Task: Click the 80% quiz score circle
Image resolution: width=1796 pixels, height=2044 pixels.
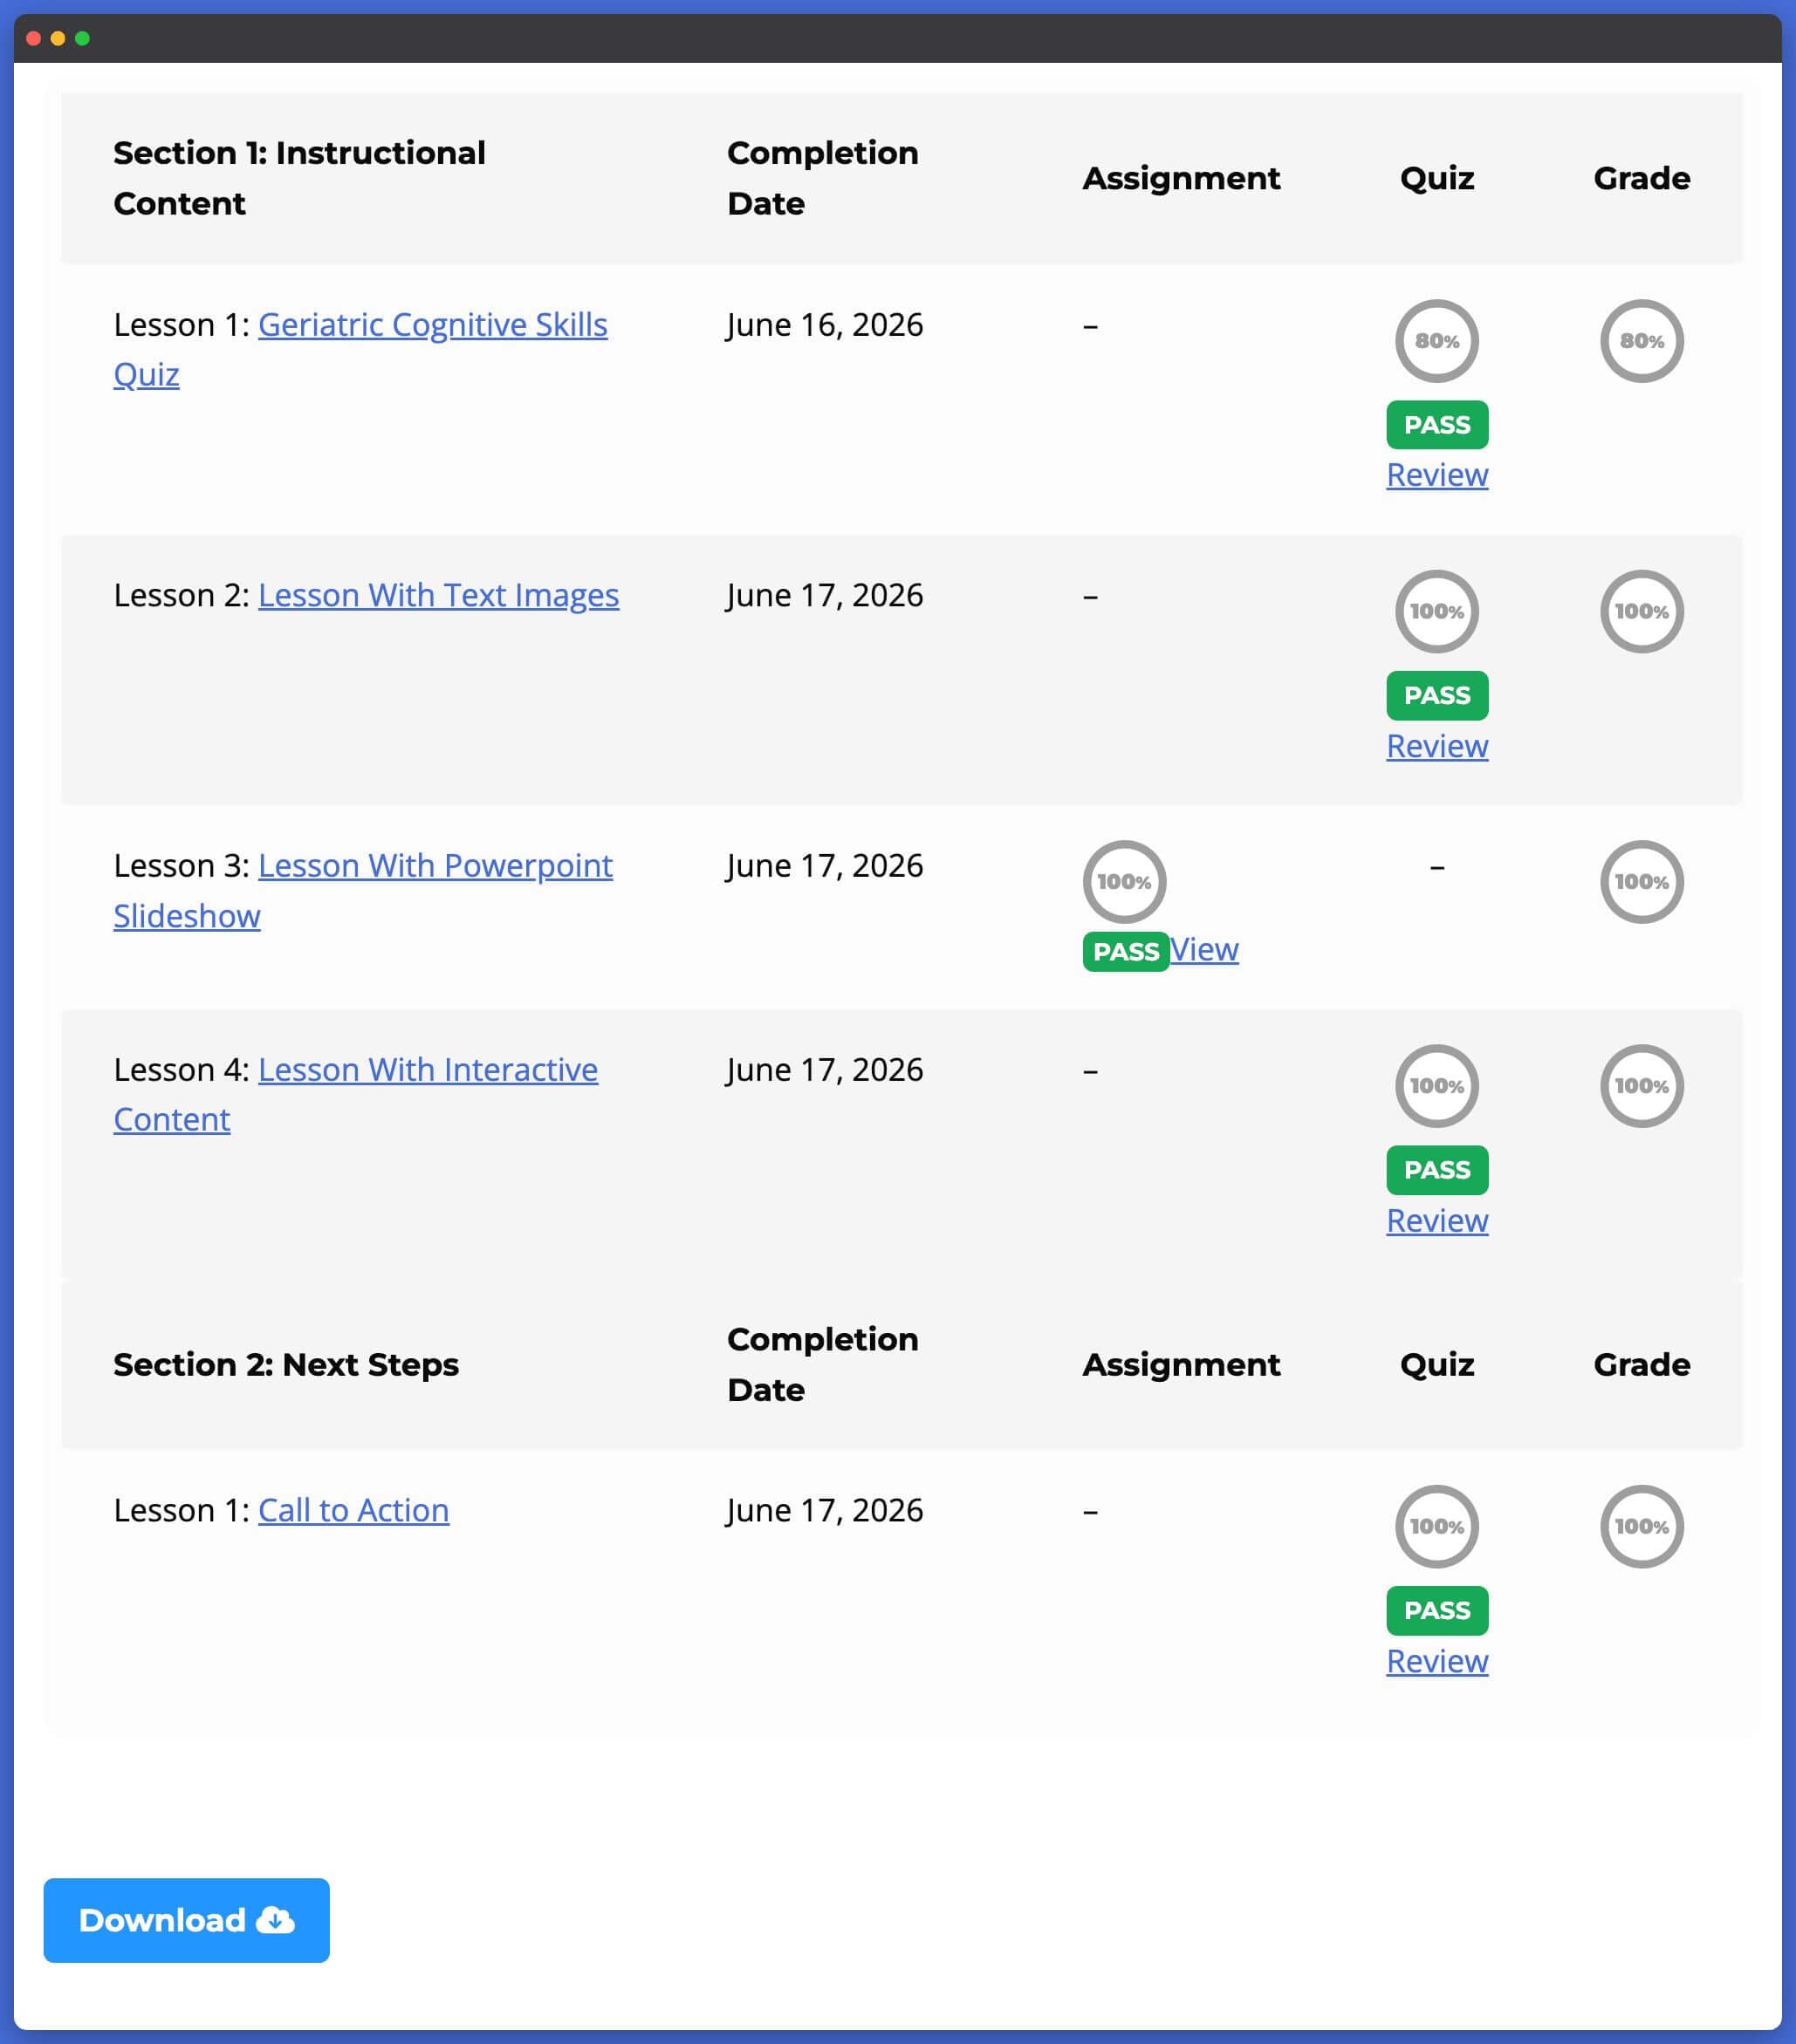Action: coord(1436,341)
